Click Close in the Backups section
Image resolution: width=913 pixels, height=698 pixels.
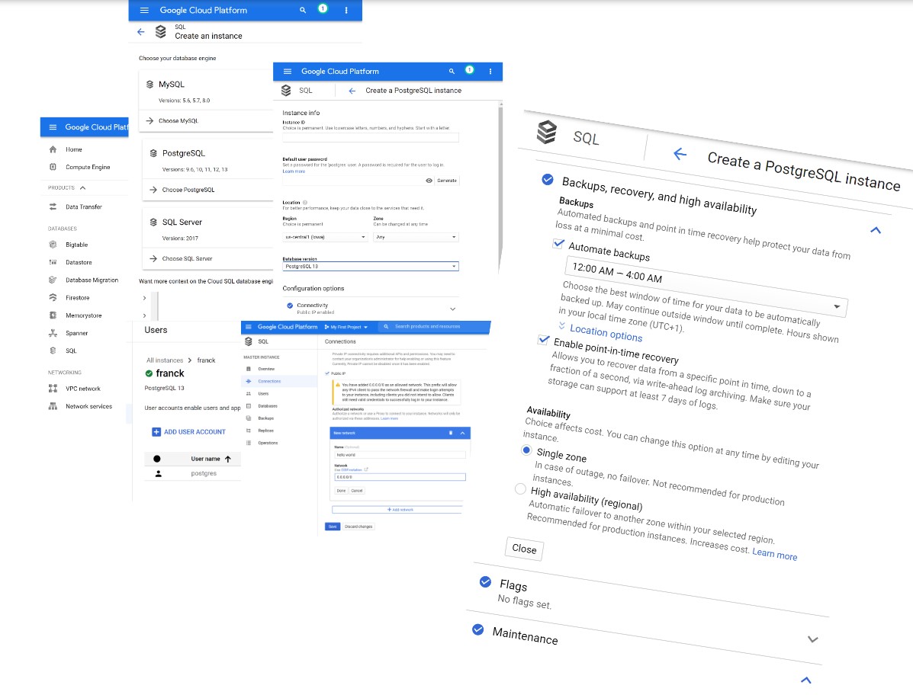point(524,549)
